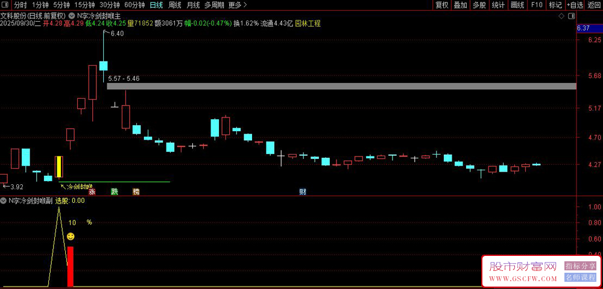Click the 跌 marker below the chart

(x=114, y=191)
